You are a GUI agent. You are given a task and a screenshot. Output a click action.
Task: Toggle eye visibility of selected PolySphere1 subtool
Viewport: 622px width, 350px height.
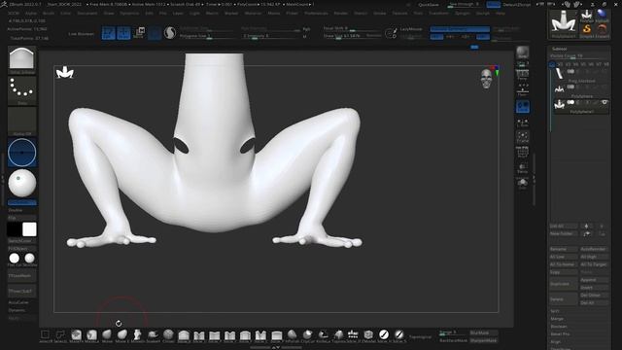[x=605, y=102]
